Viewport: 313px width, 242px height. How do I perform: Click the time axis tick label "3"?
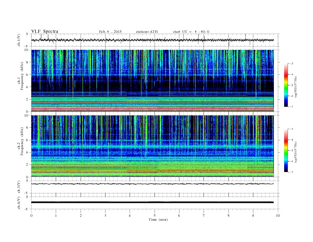point(106,216)
